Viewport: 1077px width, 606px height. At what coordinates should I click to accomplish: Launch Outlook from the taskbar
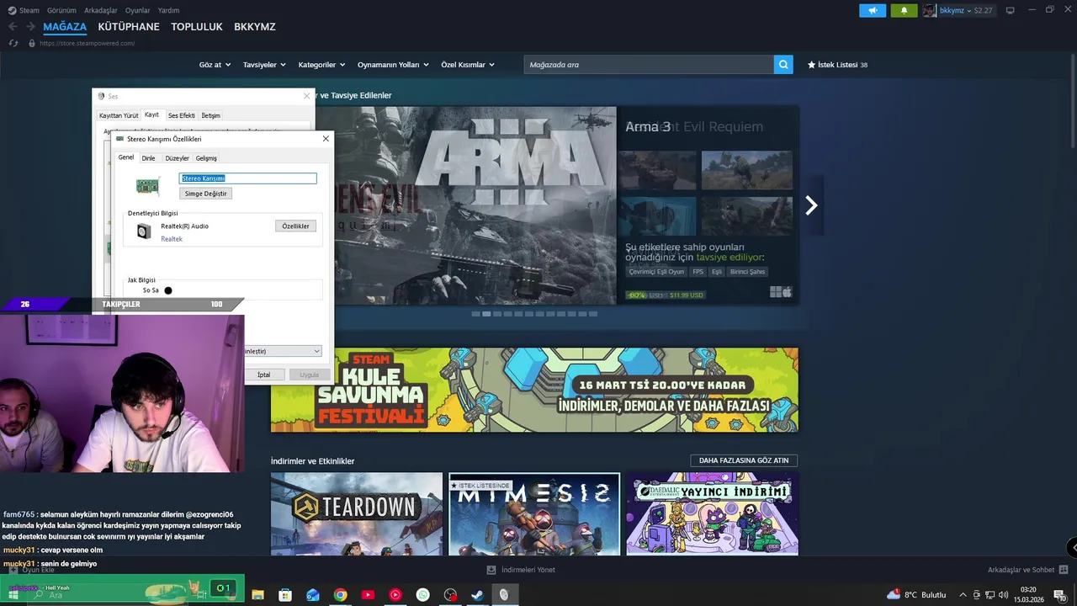coord(313,595)
